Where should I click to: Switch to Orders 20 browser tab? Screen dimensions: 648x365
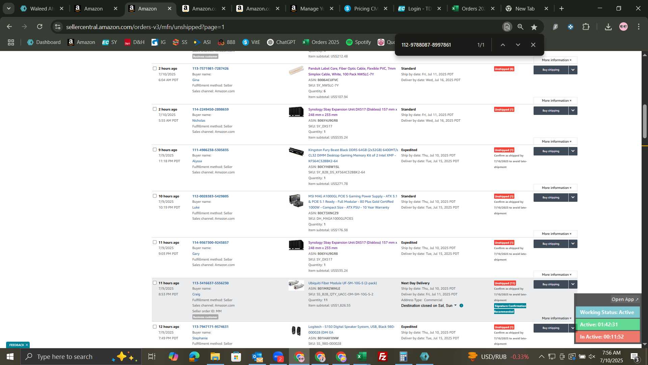(x=474, y=9)
